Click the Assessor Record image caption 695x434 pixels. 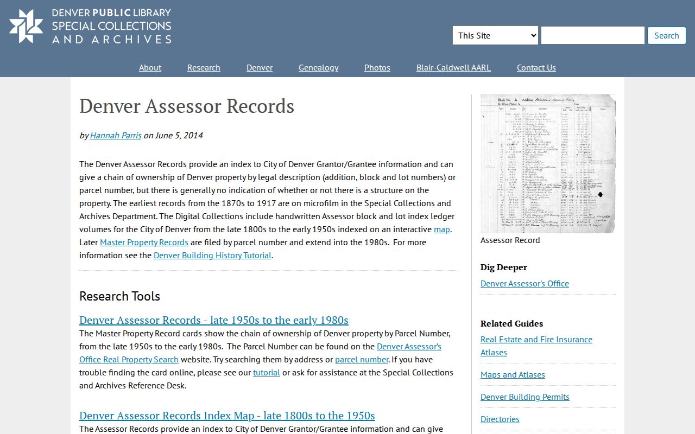510,240
